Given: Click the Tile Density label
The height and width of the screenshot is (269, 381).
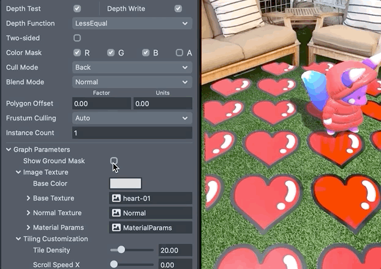Looking at the screenshot, I should pyautogui.click(x=51, y=250).
